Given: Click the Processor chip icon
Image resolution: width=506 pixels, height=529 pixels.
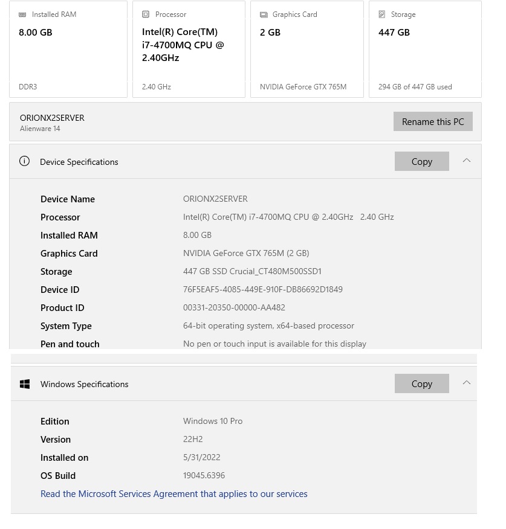Looking at the screenshot, I should pyautogui.click(x=146, y=14).
